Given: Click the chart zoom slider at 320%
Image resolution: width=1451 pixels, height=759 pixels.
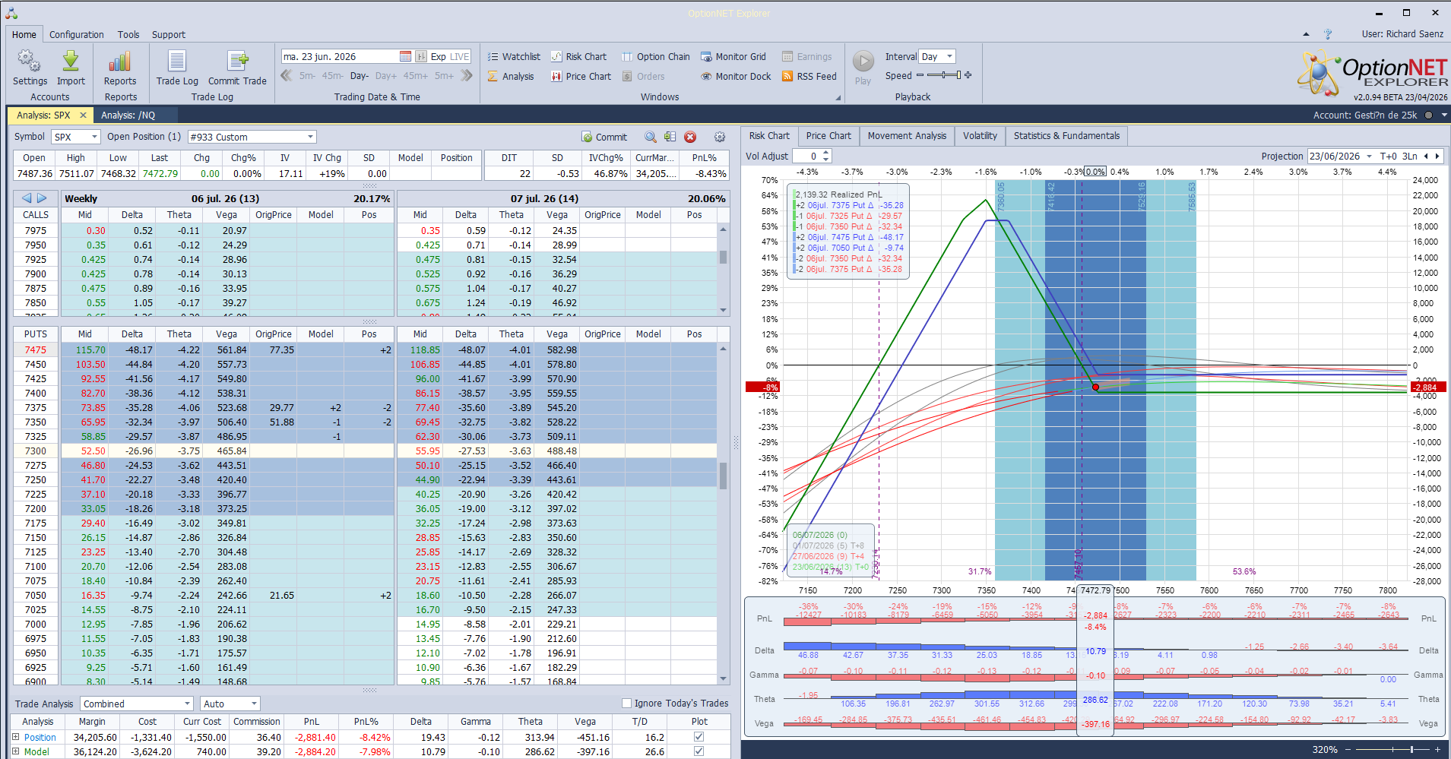Looking at the screenshot, I should click(1393, 749).
